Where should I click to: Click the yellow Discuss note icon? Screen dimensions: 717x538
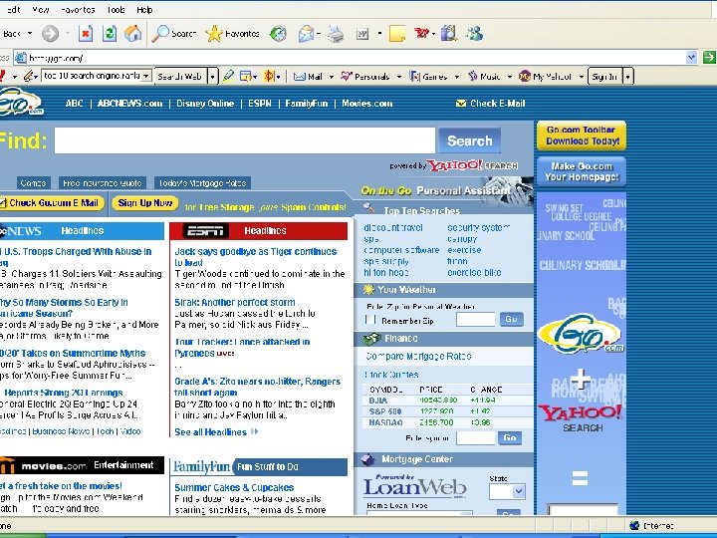(397, 34)
